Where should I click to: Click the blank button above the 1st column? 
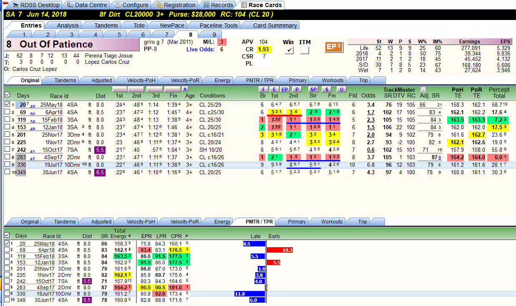[x=120, y=89]
